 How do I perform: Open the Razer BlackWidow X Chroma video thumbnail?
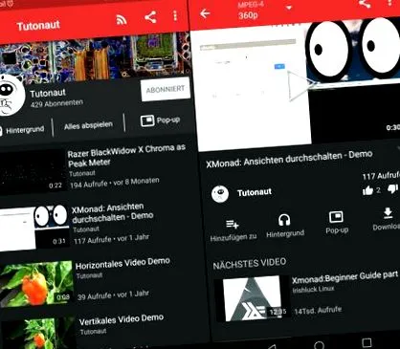coord(33,171)
